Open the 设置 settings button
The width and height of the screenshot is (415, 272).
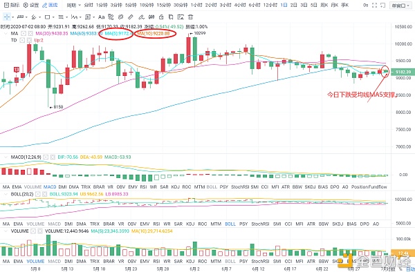point(31,5)
